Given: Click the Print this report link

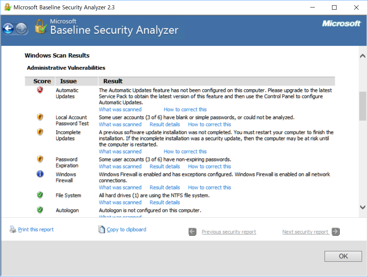Looking at the screenshot, I should coord(36,230).
